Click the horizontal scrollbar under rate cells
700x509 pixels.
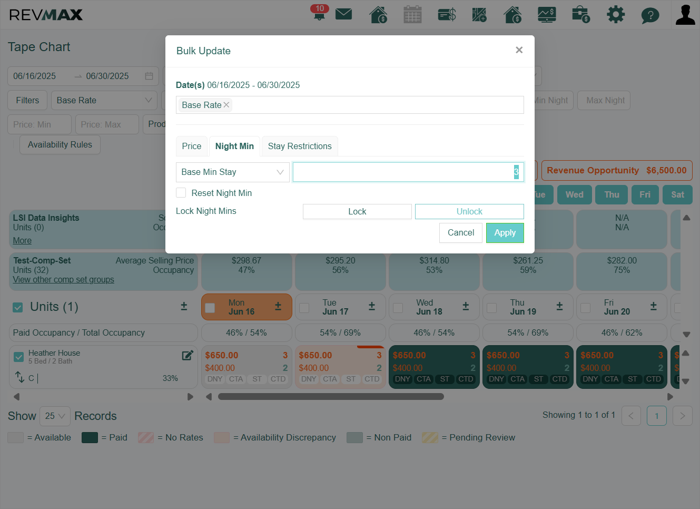tap(331, 397)
